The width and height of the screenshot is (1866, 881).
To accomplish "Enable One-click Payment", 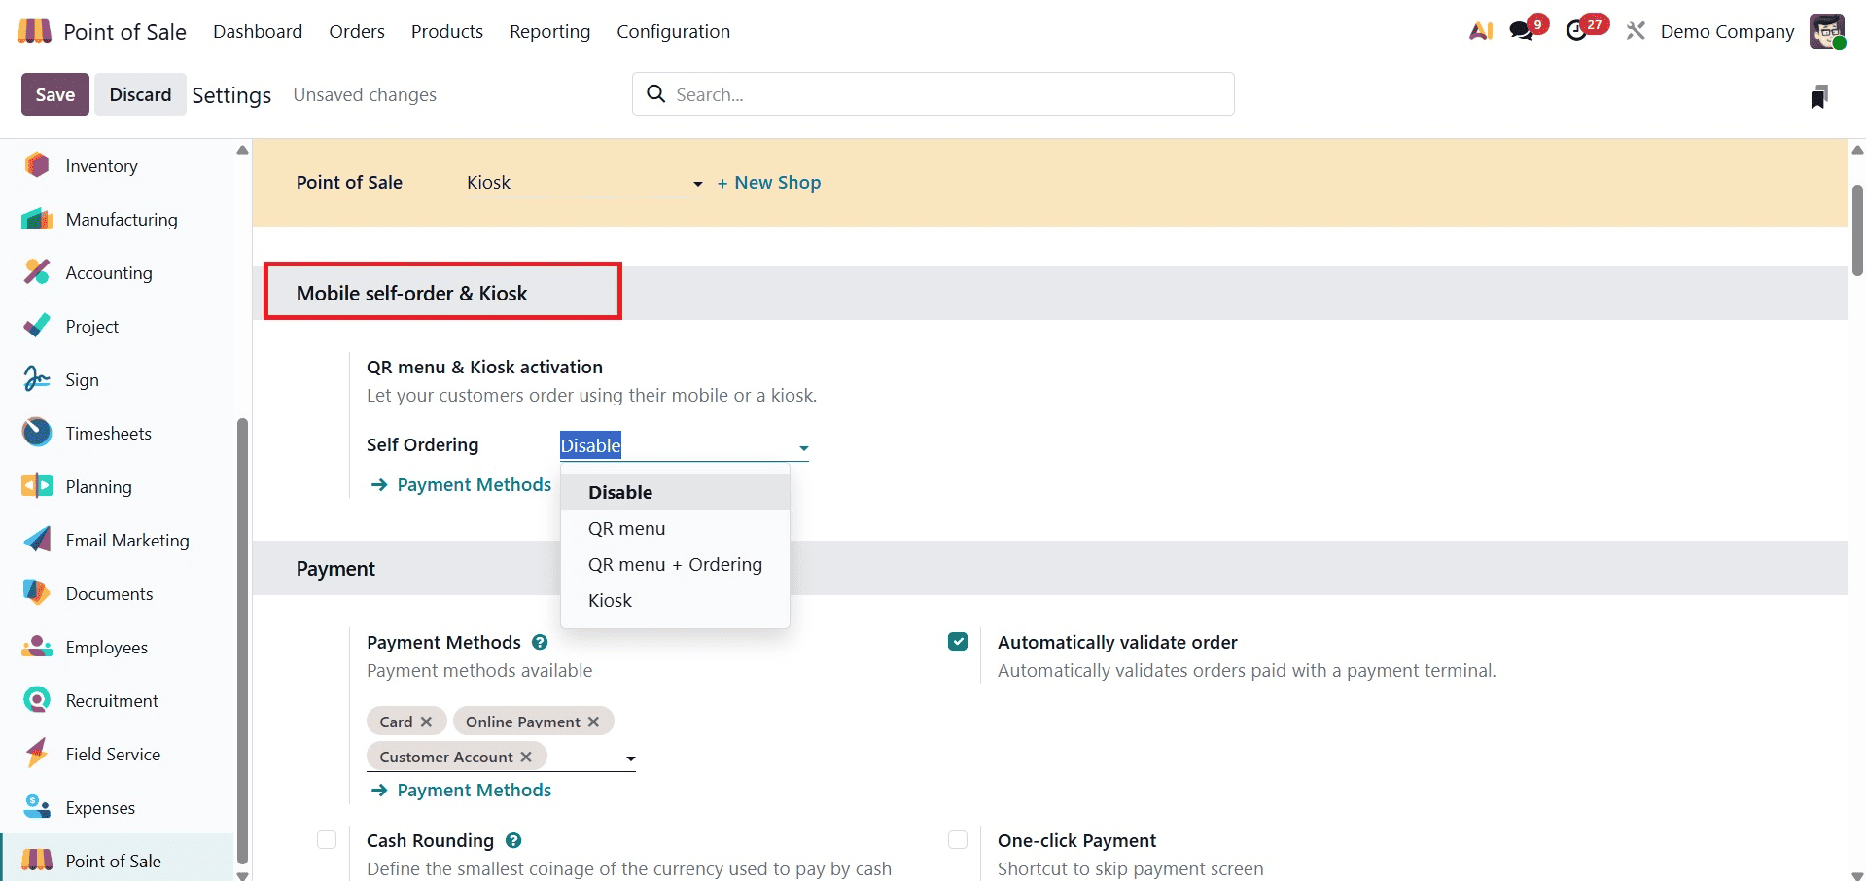I will coord(959,839).
